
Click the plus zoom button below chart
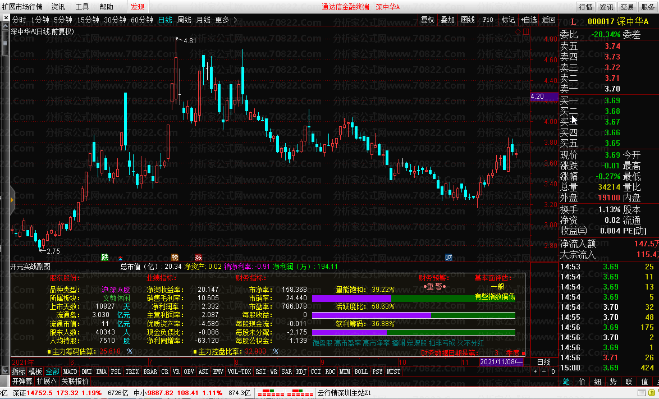tap(535, 372)
